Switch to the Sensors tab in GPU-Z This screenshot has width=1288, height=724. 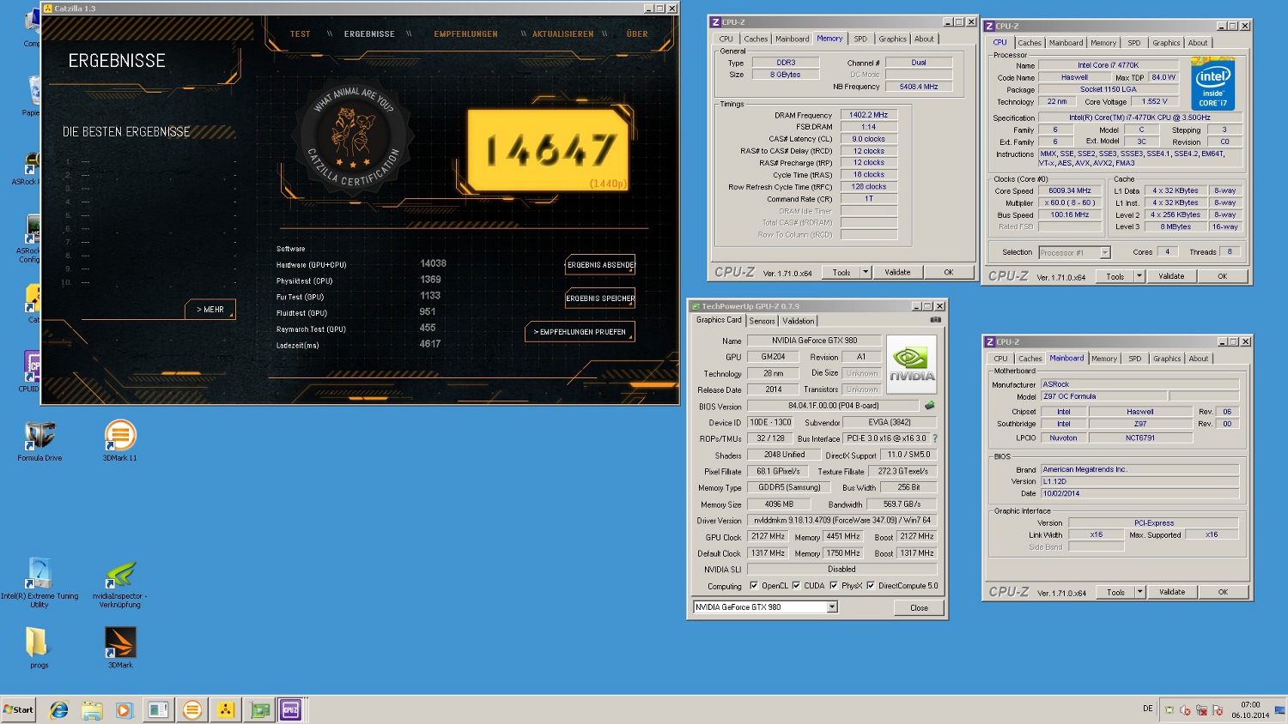point(762,321)
